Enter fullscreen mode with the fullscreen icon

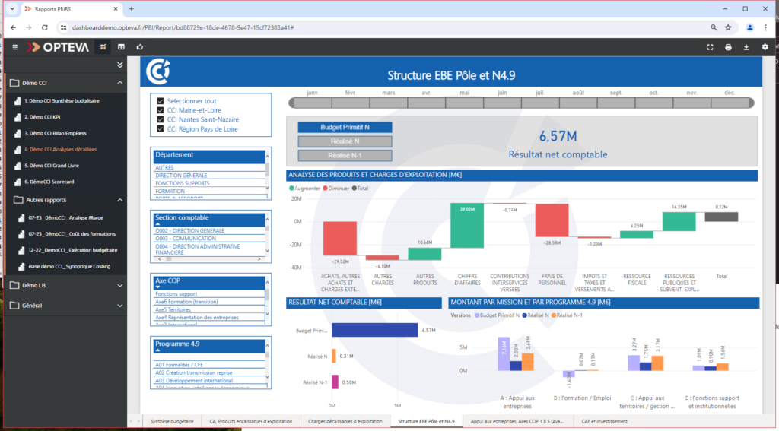pyautogui.click(x=710, y=47)
